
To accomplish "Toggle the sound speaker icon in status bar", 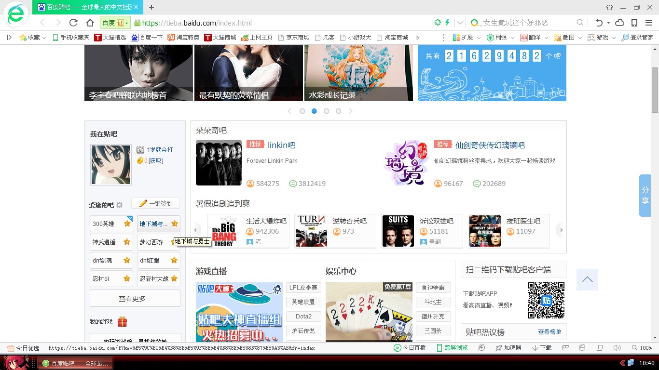I will point(617,348).
